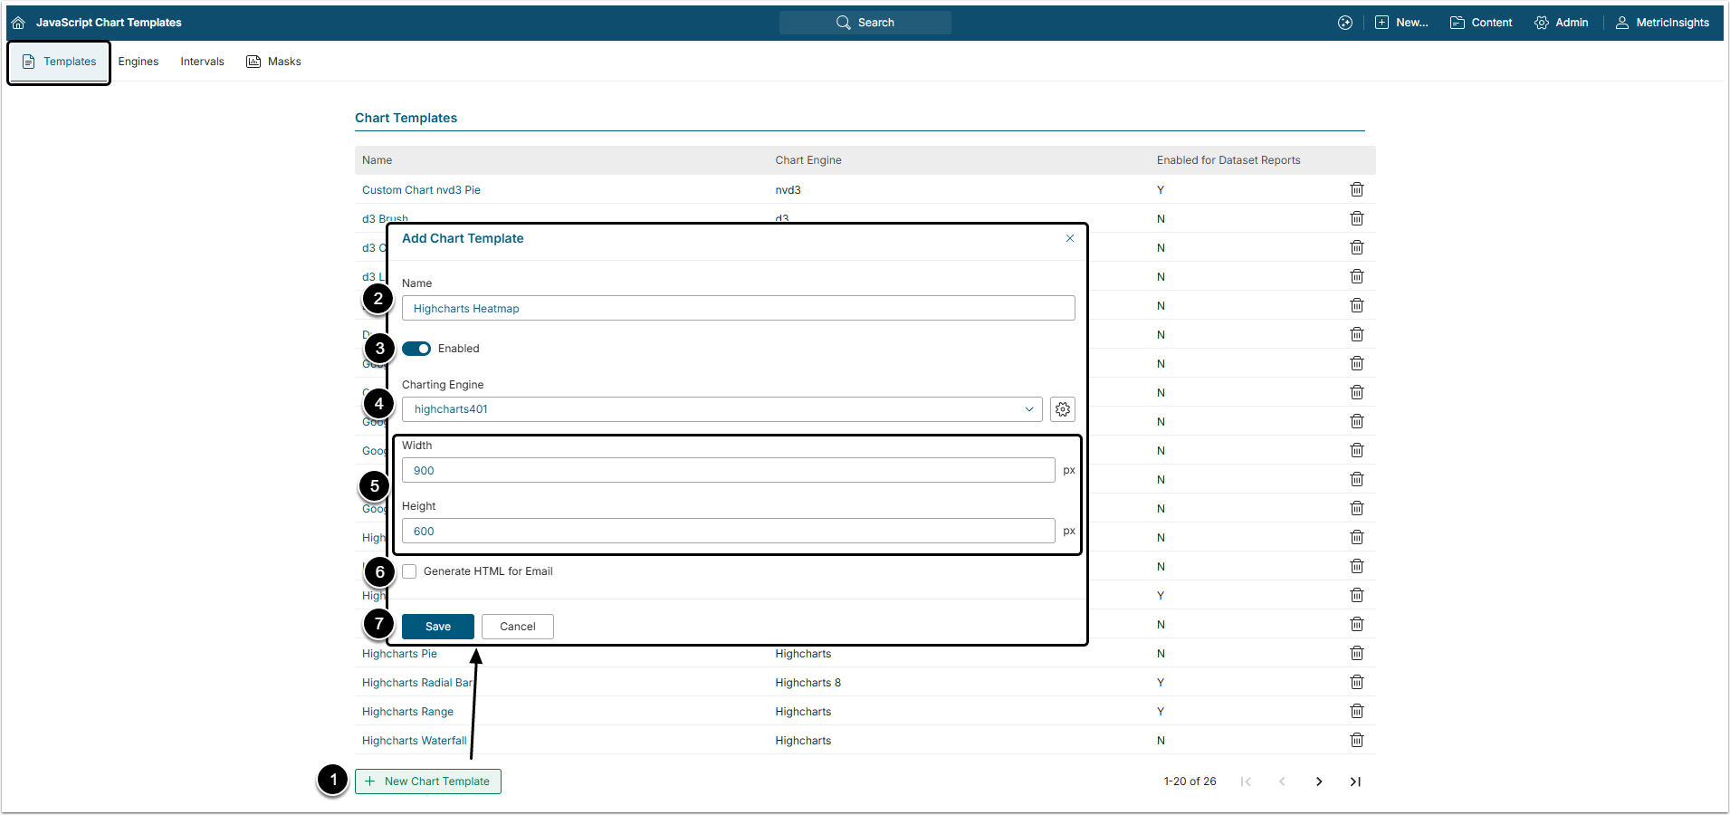Open the Admin menu
The image size is (1730, 815).
[1562, 23]
